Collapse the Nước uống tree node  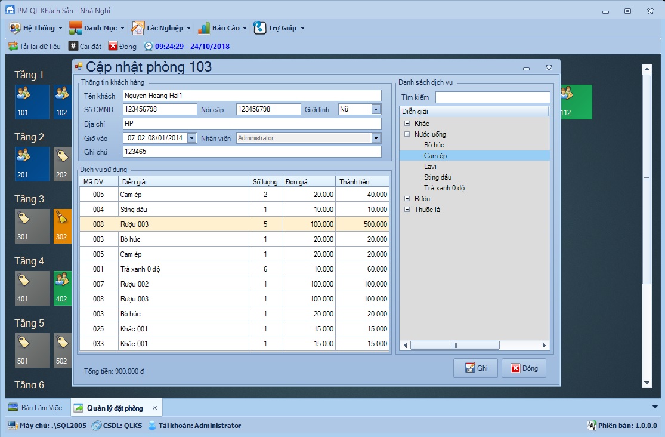tap(407, 134)
